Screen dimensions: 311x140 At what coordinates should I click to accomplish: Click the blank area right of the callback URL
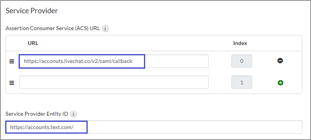point(176,61)
